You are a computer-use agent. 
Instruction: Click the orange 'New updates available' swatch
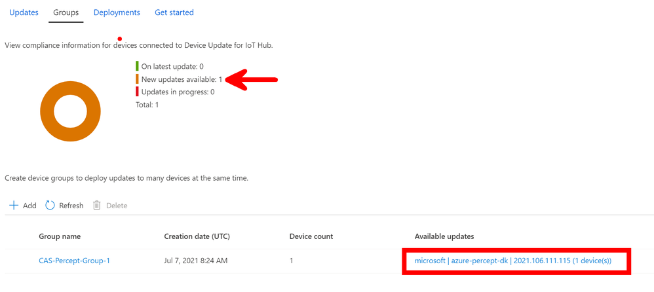tap(137, 79)
